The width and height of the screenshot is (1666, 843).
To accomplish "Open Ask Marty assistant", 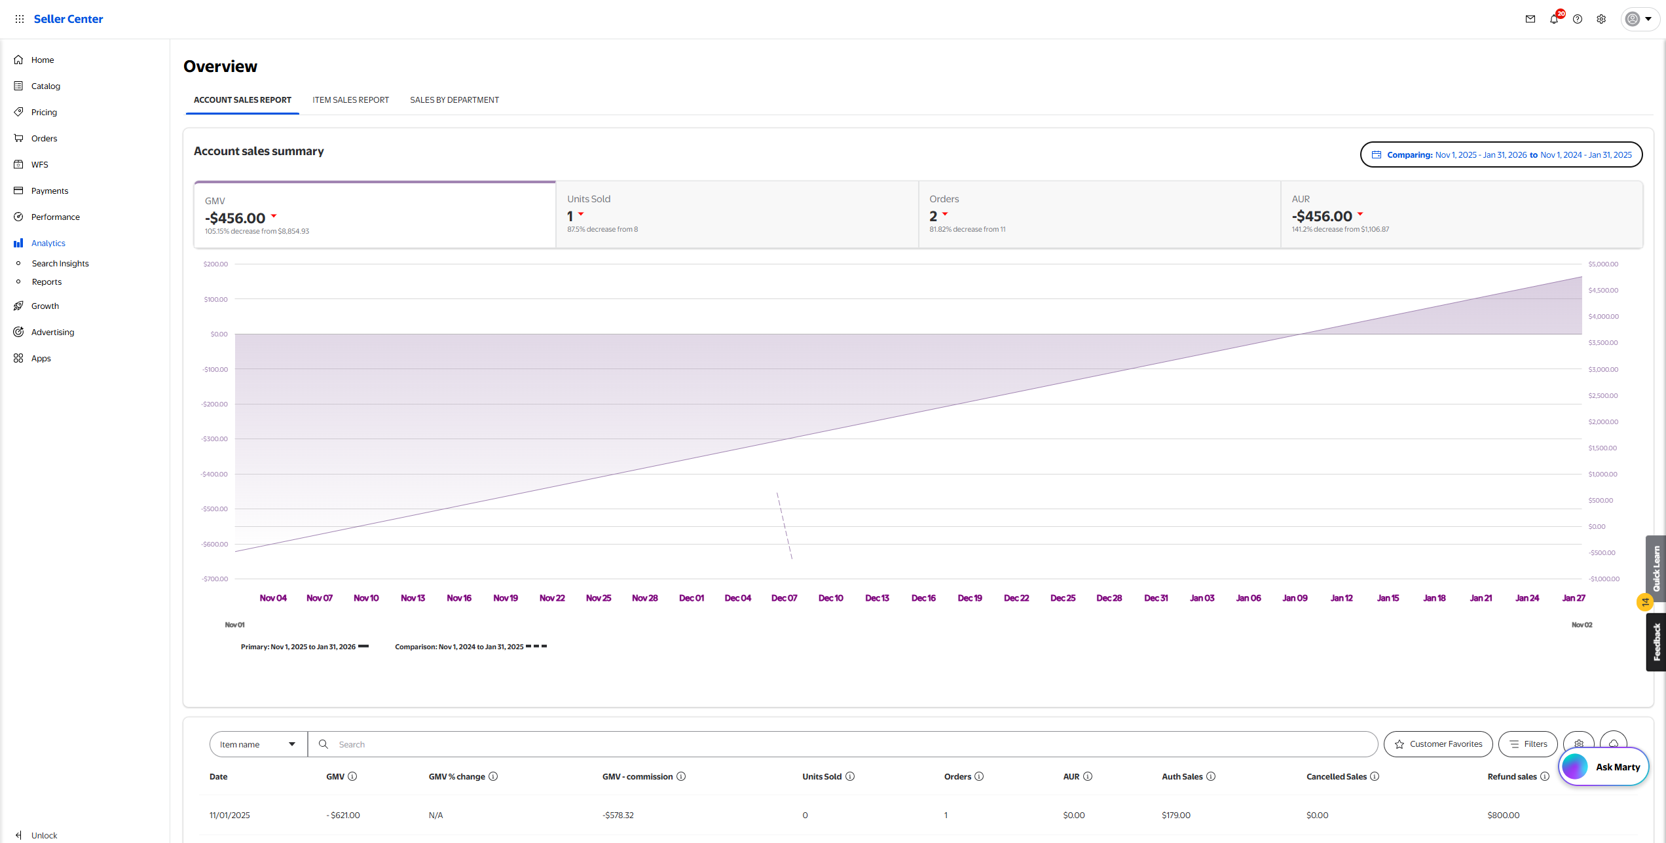I will [1604, 766].
